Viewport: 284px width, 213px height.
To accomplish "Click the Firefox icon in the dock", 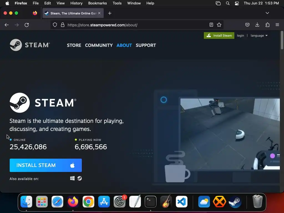I will tap(73, 202).
